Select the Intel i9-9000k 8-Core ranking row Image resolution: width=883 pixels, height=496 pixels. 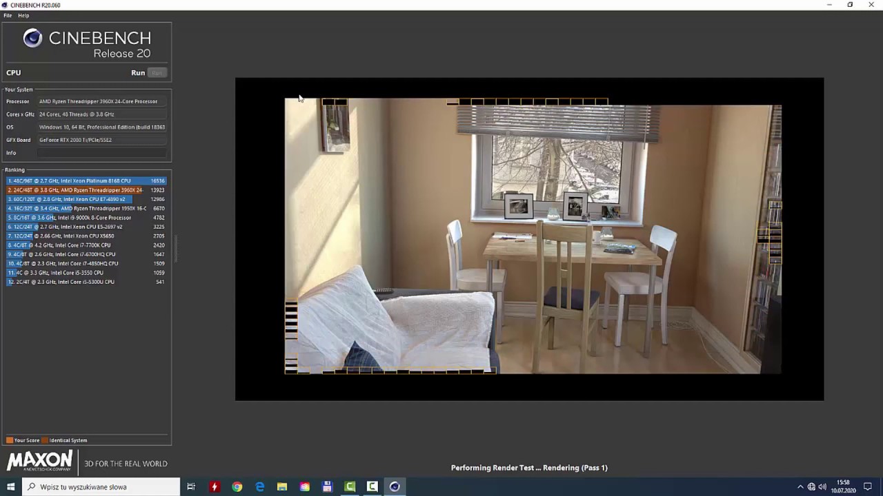[86, 218]
